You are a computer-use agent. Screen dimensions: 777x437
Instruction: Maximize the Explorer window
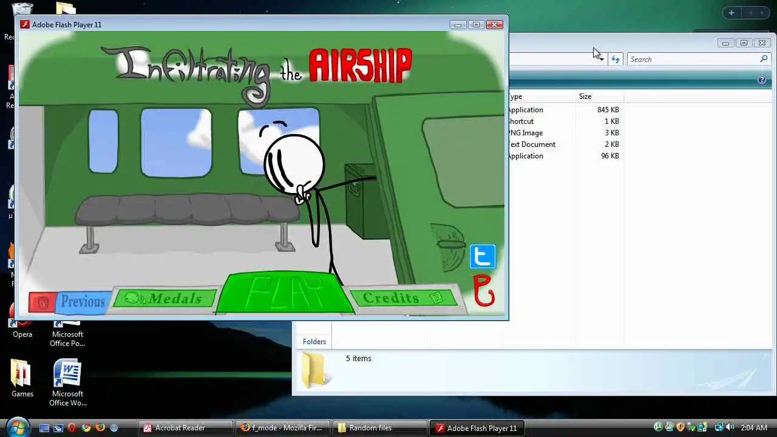744,43
